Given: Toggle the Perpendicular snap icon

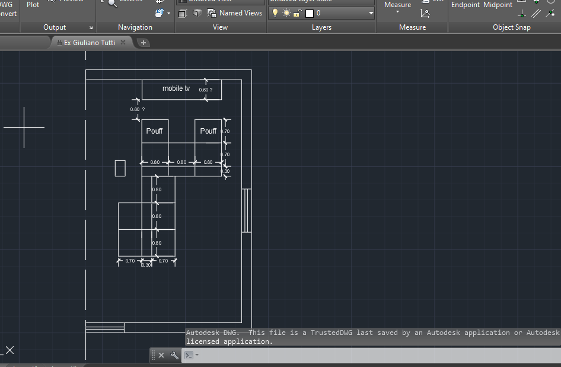Looking at the screenshot, I should point(522,14).
